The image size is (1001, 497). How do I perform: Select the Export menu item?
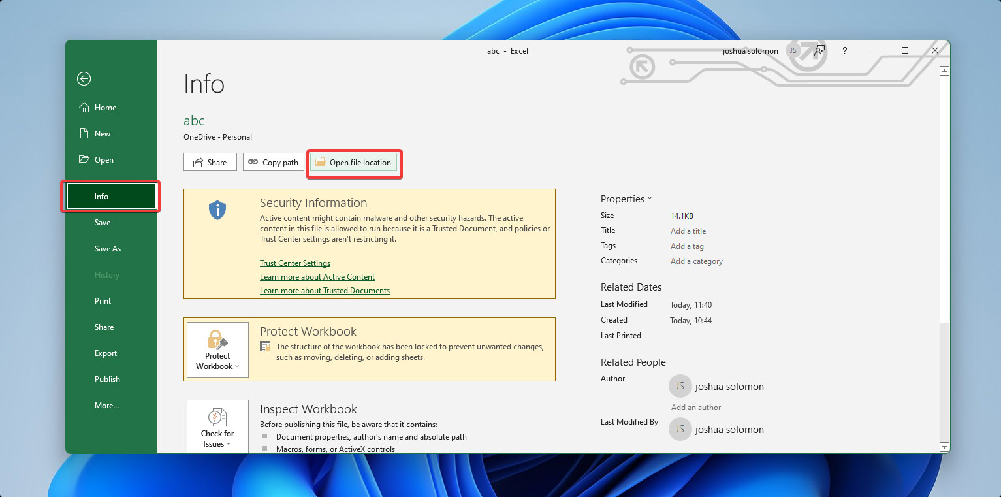105,353
